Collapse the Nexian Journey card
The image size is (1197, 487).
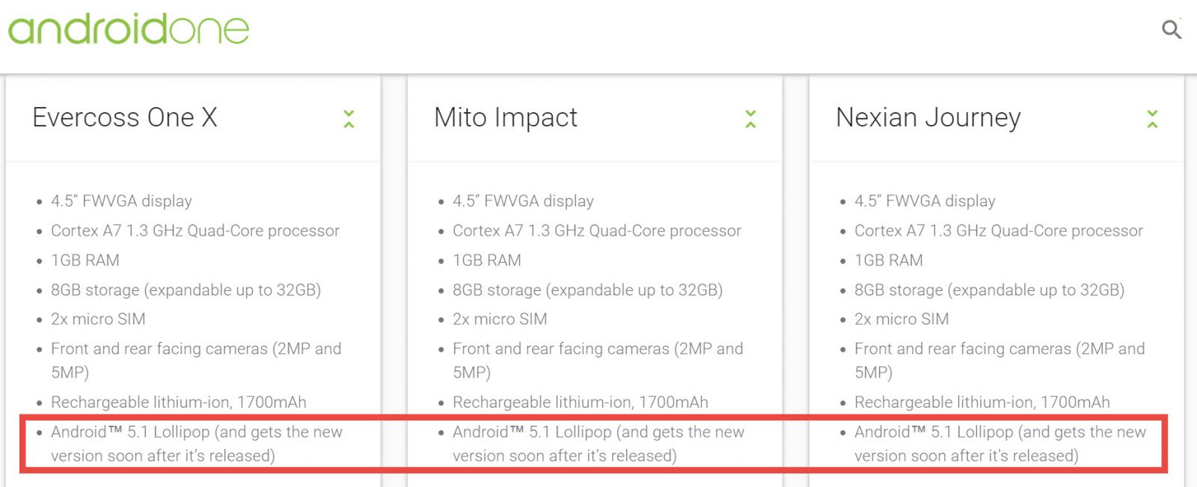[x=1152, y=119]
